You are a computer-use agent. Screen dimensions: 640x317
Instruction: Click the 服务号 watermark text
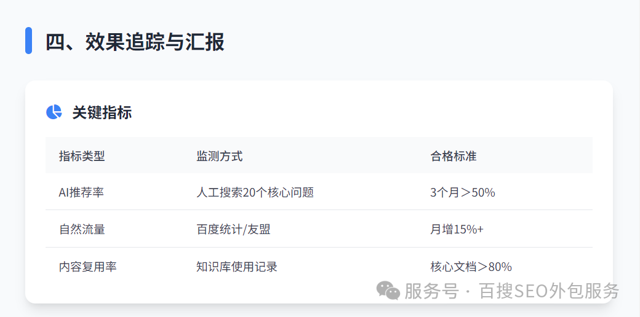(431, 291)
